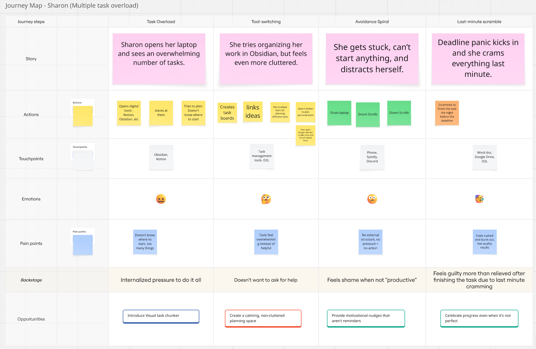Click the 'Pain points' row label text
Screen dimensions: 536x349
[x=31, y=243]
